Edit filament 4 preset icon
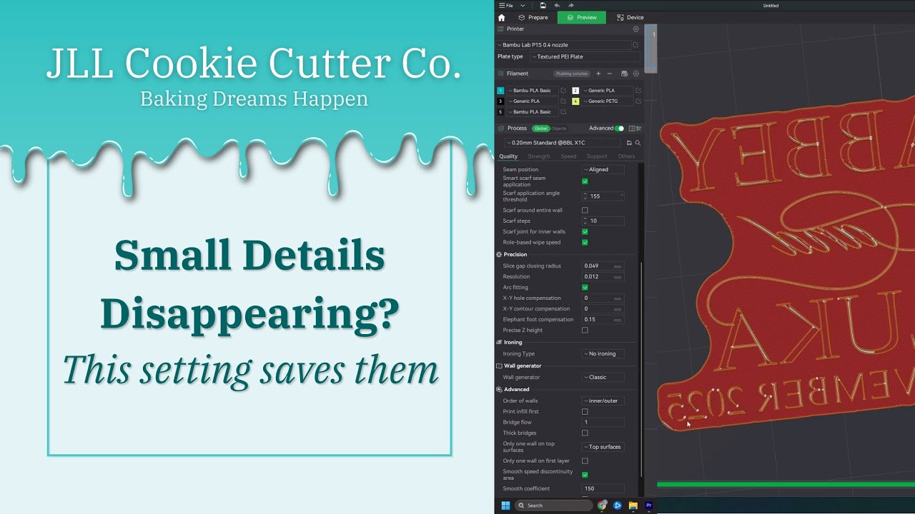This screenshot has height=514, width=915. pyautogui.click(x=638, y=101)
